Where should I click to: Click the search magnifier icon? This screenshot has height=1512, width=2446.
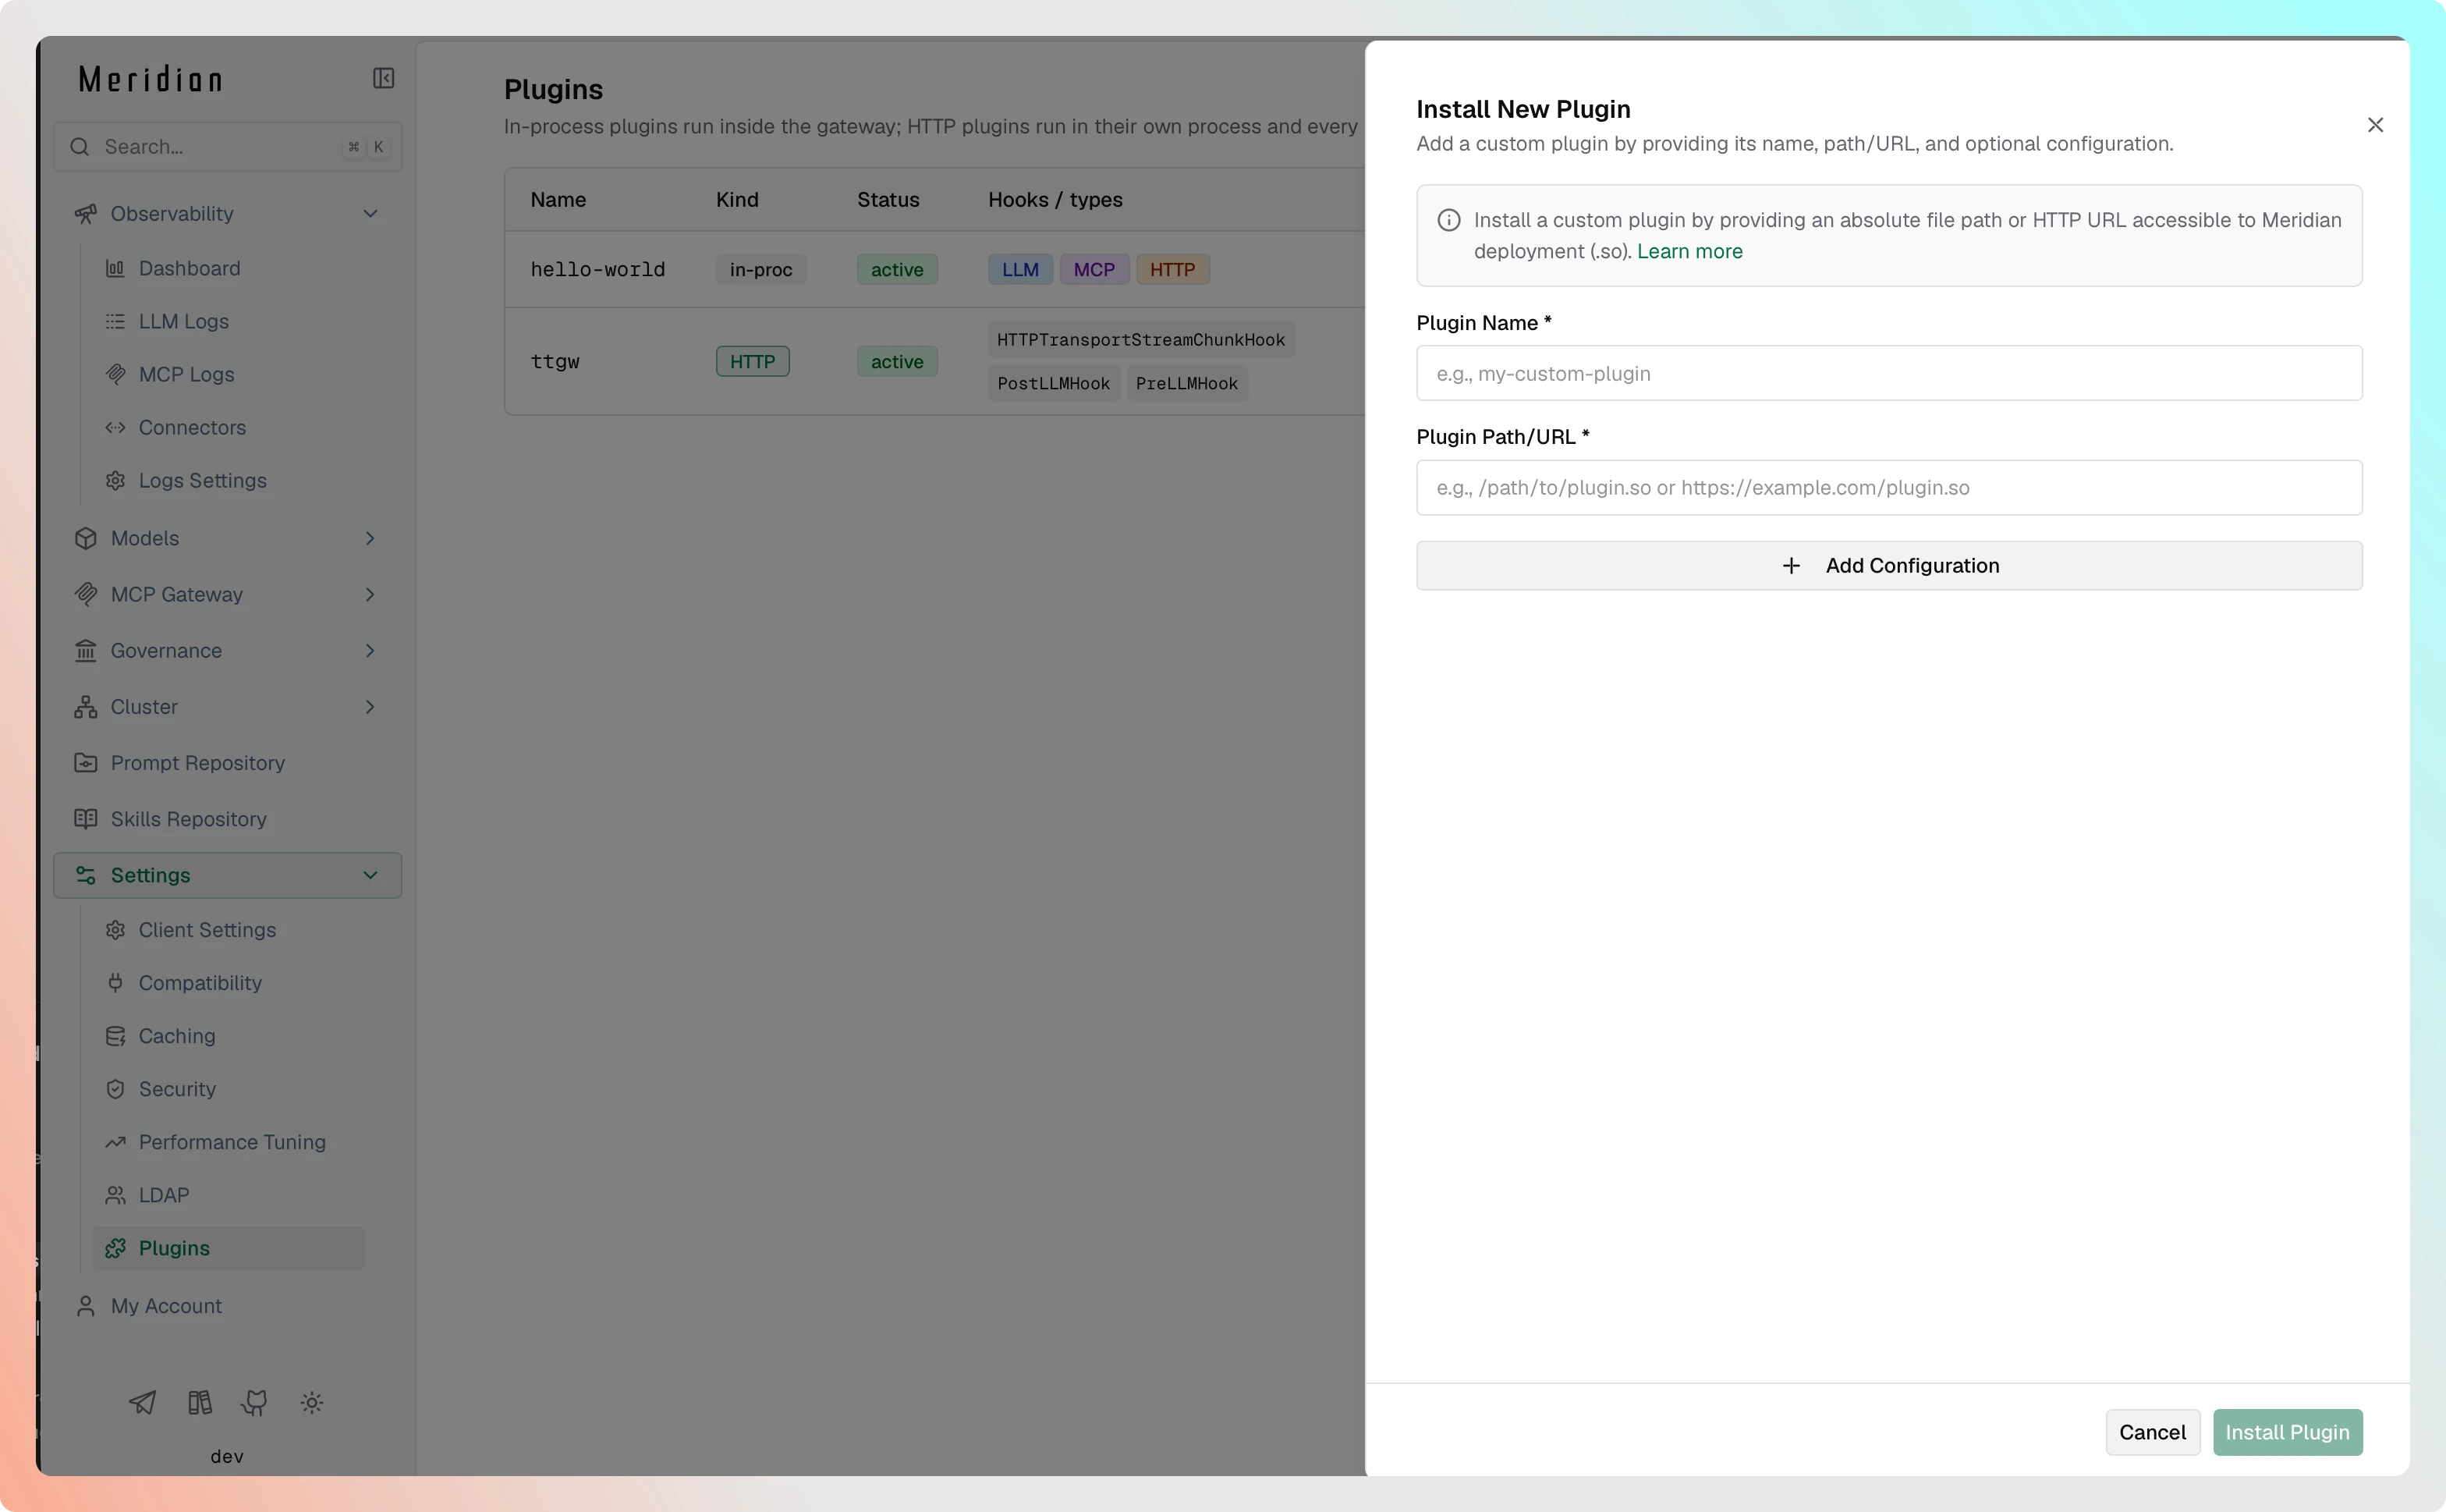click(x=80, y=147)
